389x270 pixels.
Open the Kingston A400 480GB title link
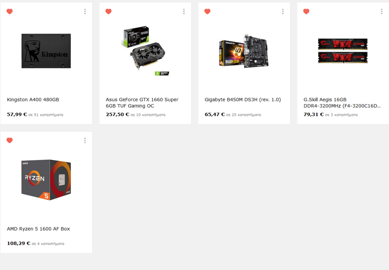(33, 100)
